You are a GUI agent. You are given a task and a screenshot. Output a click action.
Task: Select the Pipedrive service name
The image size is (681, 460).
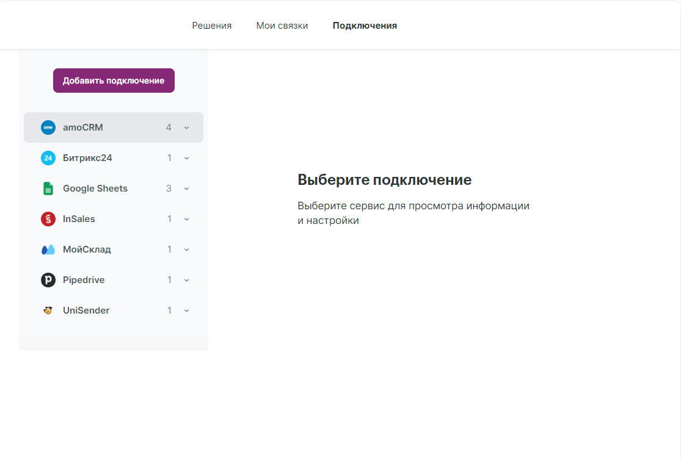tap(84, 280)
